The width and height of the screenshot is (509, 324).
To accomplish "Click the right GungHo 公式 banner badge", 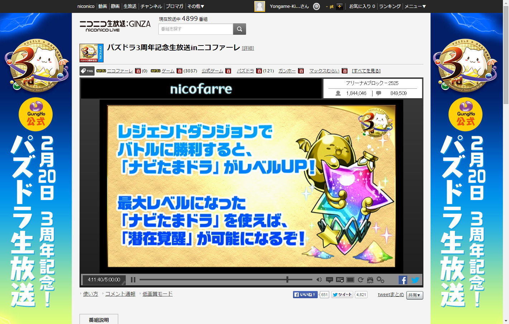I will click(x=466, y=114).
